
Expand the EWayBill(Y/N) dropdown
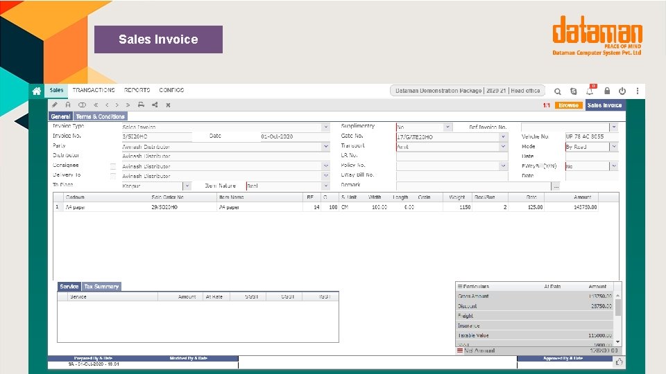614,166
